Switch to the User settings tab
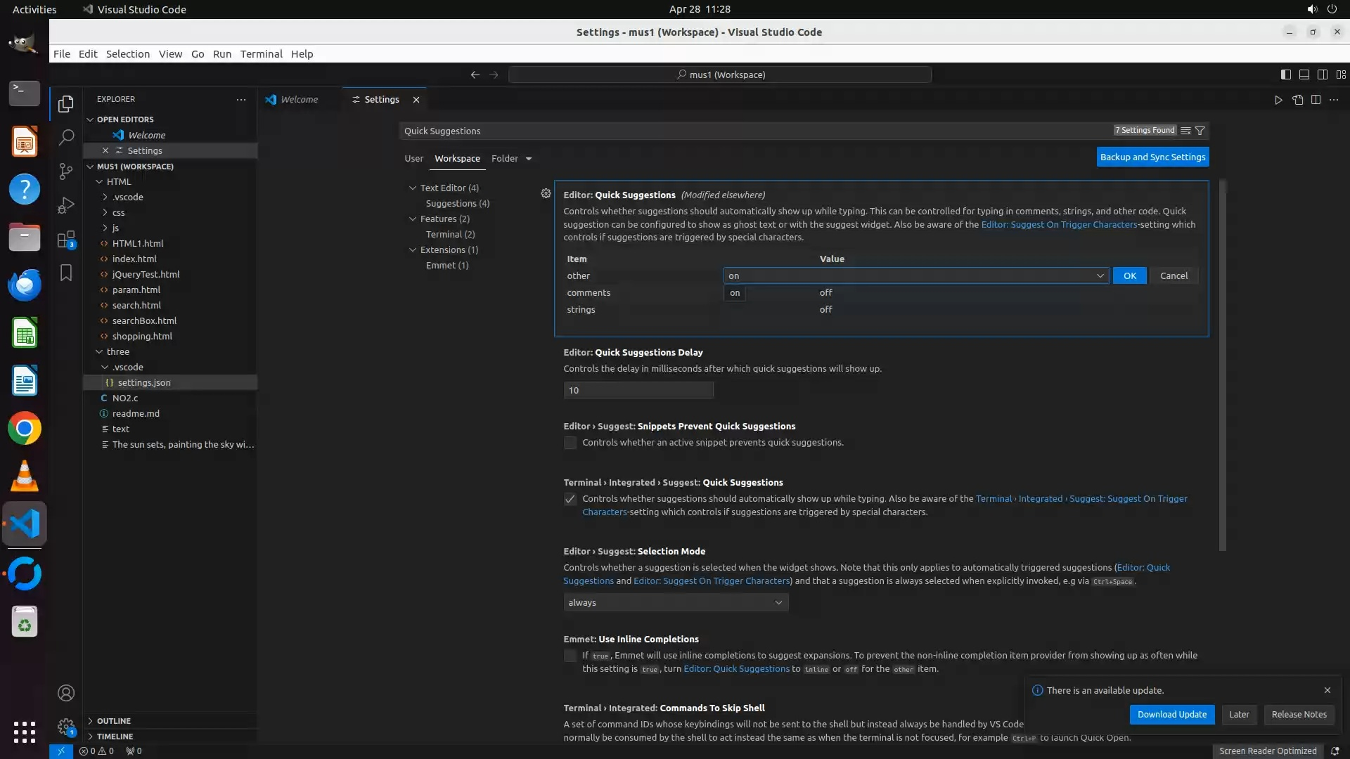Screen dimensions: 1350x759 coord(413,158)
